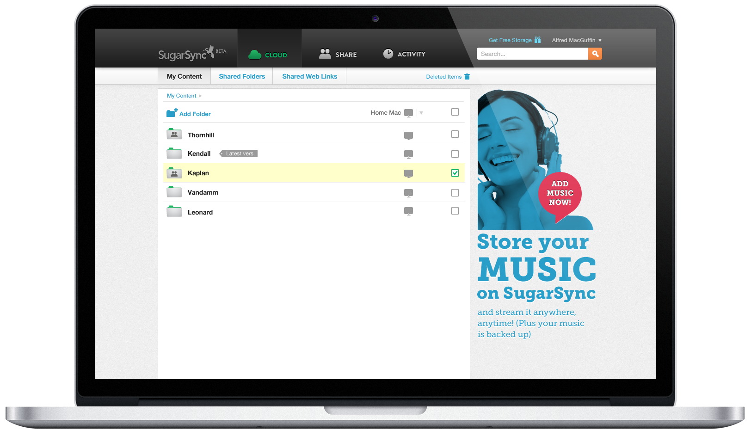The image size is (751, 436).
Task: Click the woman with headphones ad image
Action: (x=535, y=160)
